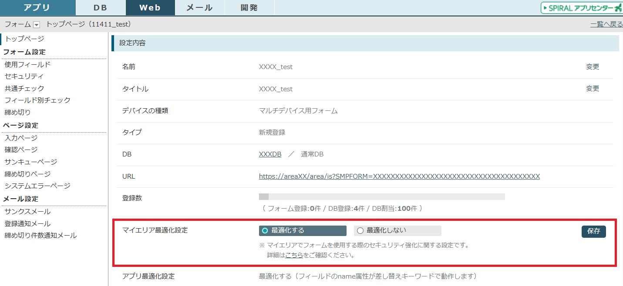Open the SPIRAL アプリセンター button

(582, 8)
